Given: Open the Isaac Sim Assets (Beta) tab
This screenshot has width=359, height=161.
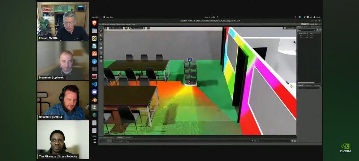Looking at the screenshot, I should pos(107,137).
